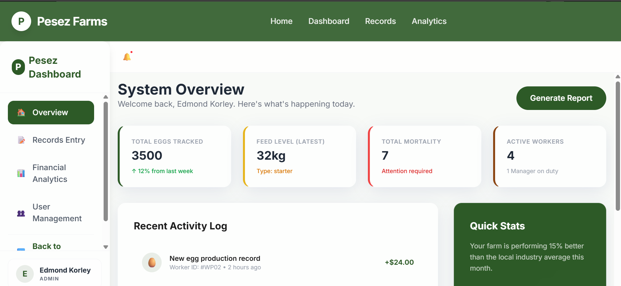Viewport: 621px width, 286px height.
Task: Click the Edmond Korley name in sidebar
Action: click(65, 270)
